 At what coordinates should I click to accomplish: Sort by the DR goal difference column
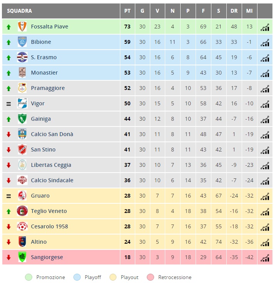[234, 11]
